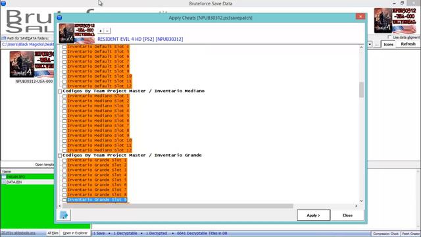Close Apply Cheats dialog with red X
This screenshot has width=421, height=237.
[360, 16]
